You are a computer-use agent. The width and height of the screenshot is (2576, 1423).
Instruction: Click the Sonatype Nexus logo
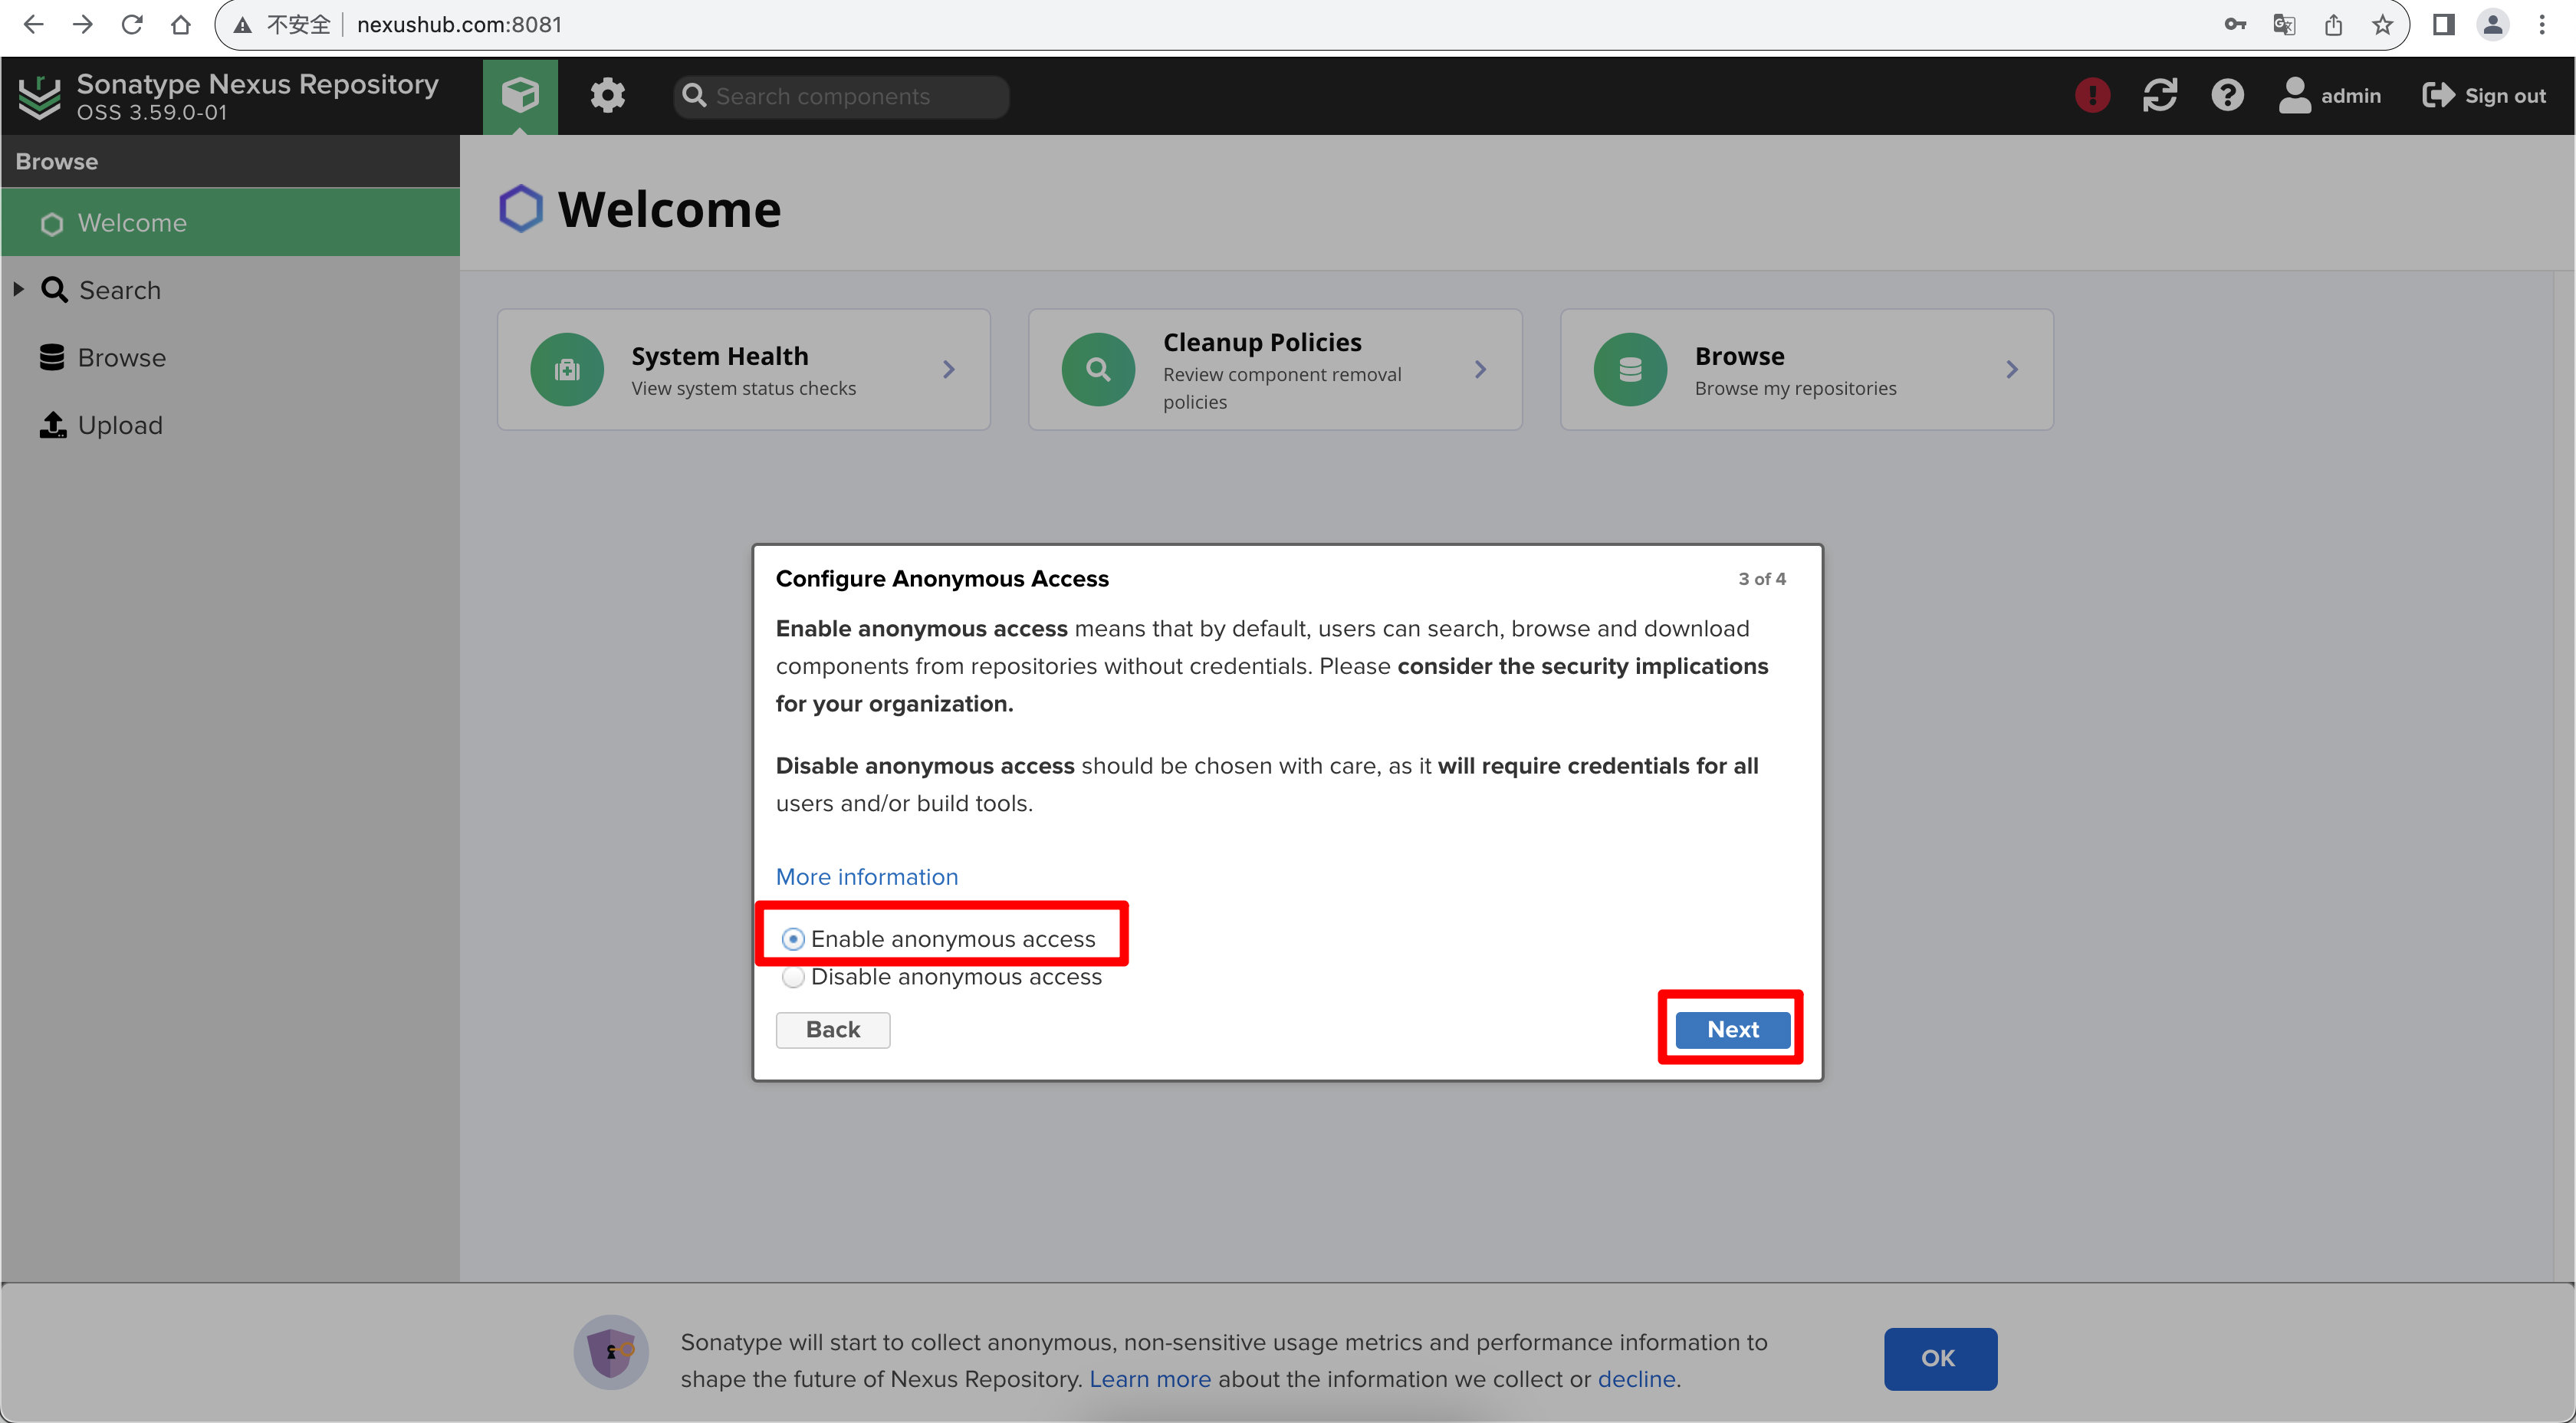(x=40, y=96)
